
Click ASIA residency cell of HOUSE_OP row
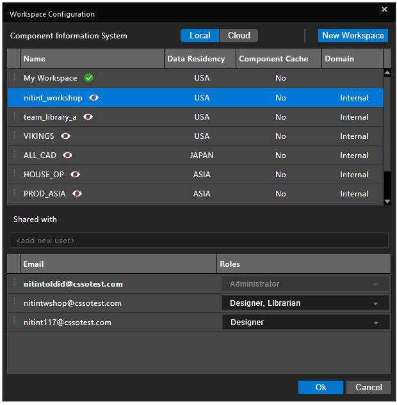point(202,175)
